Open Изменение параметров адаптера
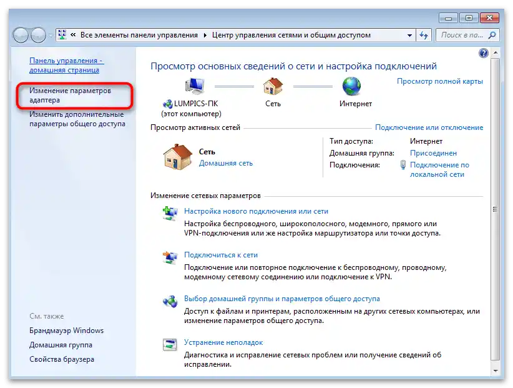Image resolution: width=513 pixels, height=388 pixels. coord(70,95)
